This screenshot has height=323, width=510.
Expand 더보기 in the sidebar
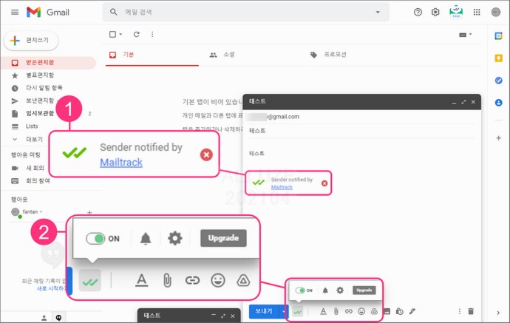(34, 139)
